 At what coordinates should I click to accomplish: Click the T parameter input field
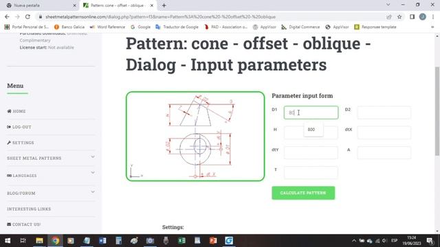click(x=311, y=172)
